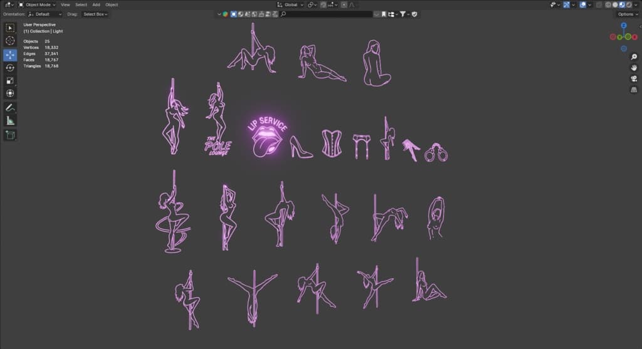Click the blue Z axis gizmo
The height and width of the screenshot is (349, 642).
(624, 26)
